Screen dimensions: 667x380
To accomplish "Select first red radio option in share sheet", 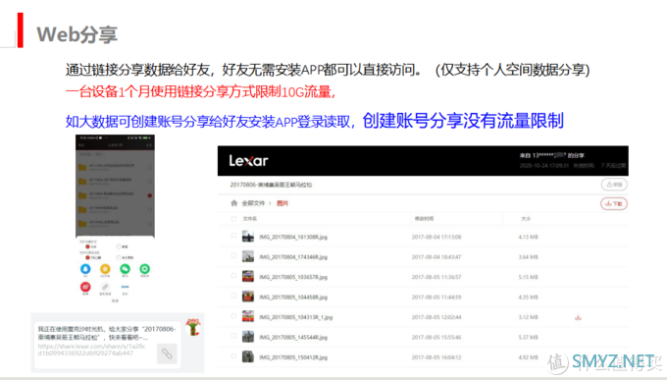I will 87,246.
